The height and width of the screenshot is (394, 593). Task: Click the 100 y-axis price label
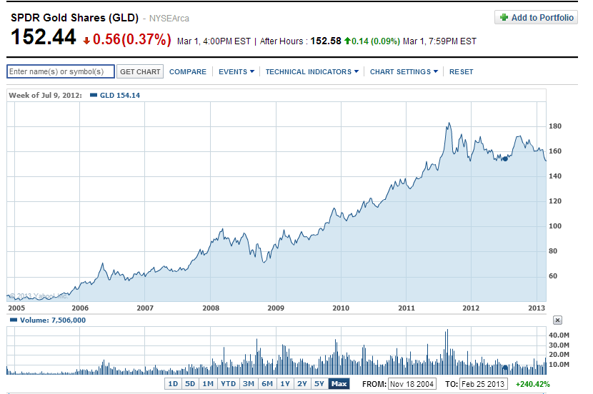(555, 226)
